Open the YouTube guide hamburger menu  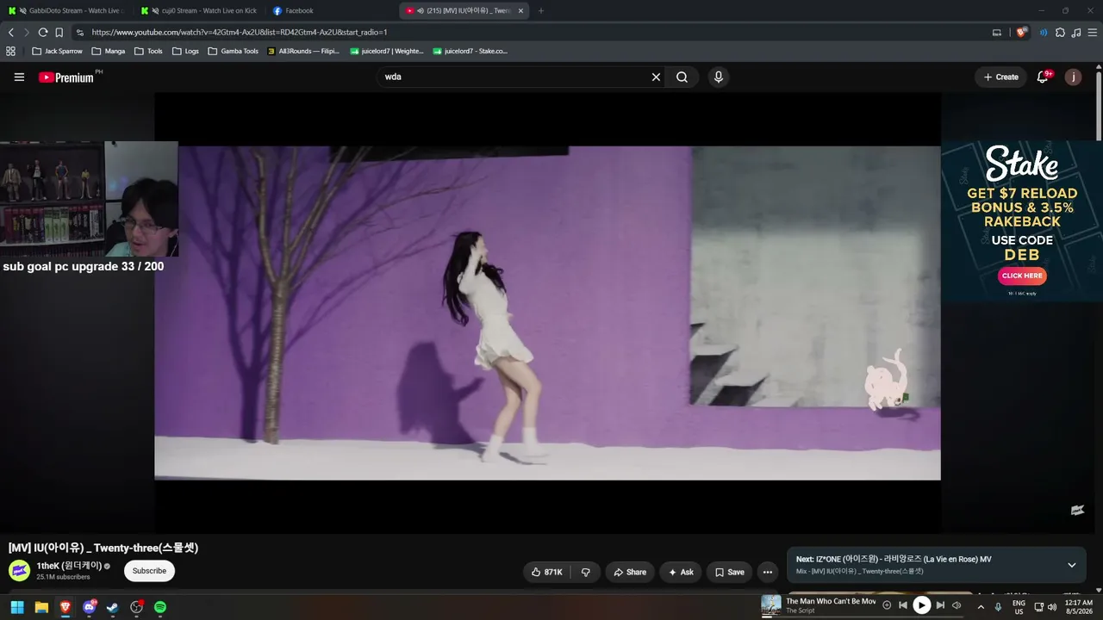pos(19,77)
